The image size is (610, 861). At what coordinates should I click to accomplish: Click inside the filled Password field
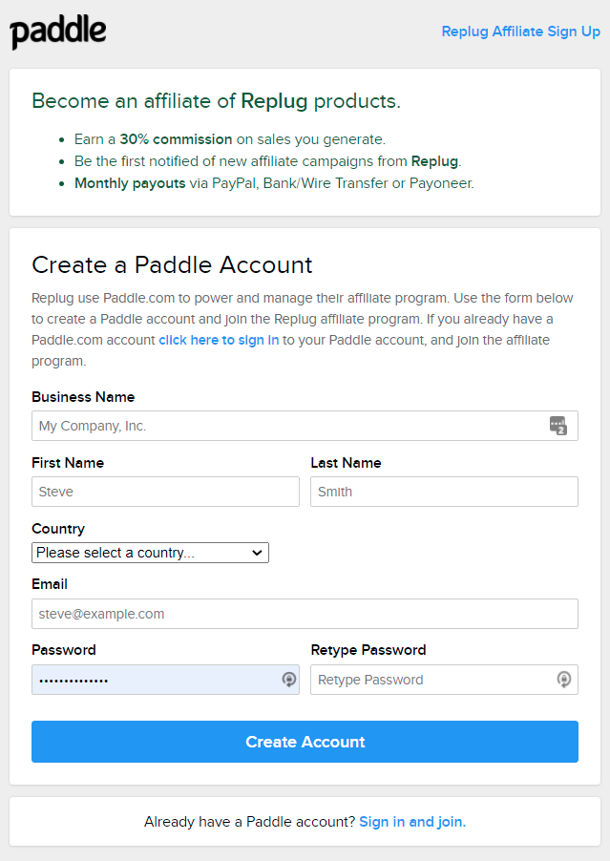pyautogui.click(x=153, y=680)
